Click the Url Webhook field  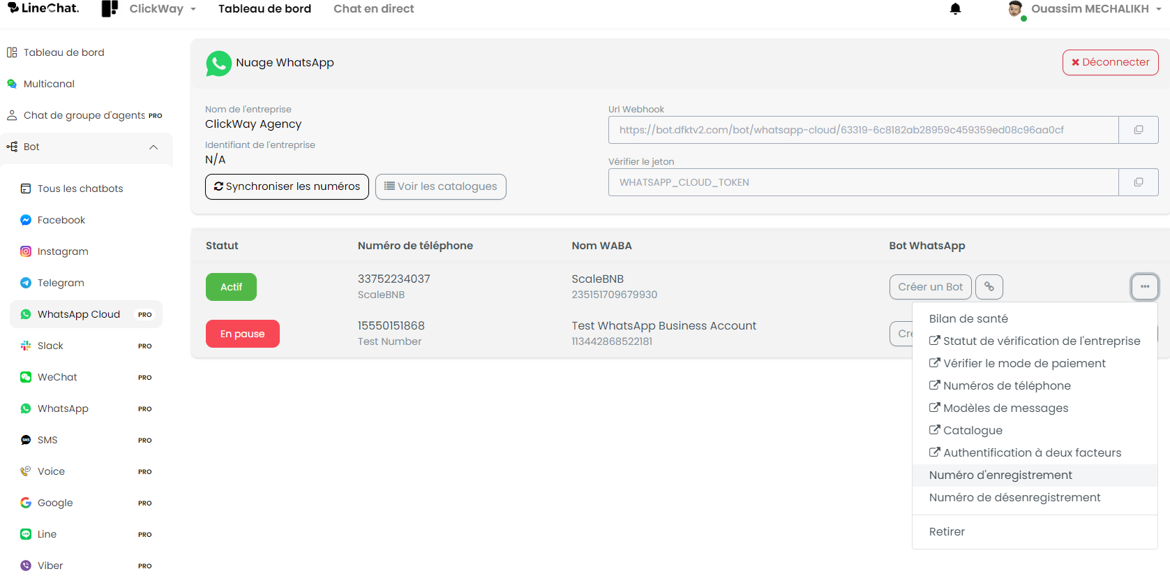click(x=863, y=130)
